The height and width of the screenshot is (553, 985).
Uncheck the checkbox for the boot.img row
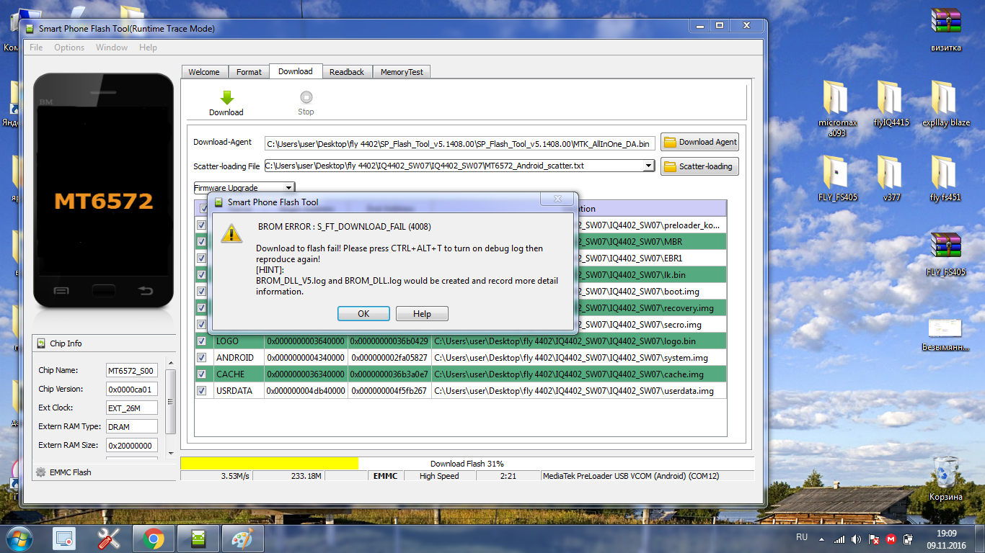[x=201, y=291]
